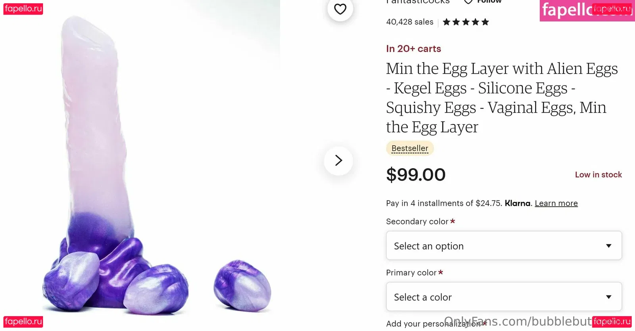
Task: Open the shop name link at top
Action: [418, 2]
